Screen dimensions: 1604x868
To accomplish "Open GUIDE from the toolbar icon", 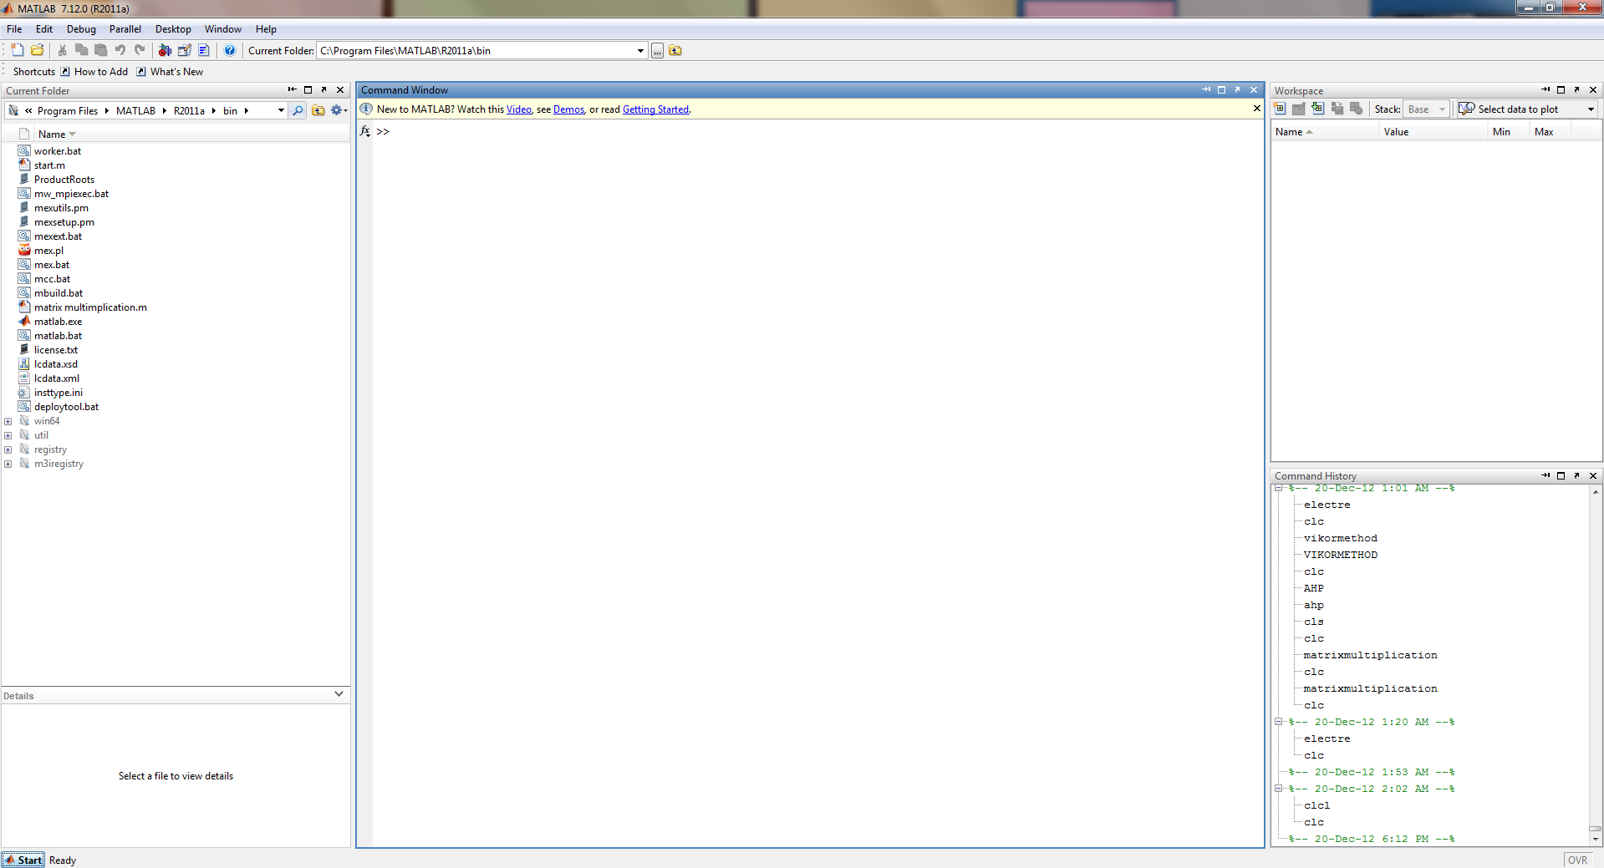I will pyautogui.click(x=185, y=50).
